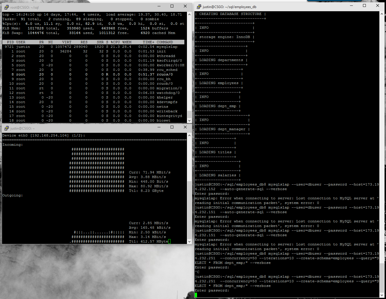Close the employees_db terminal window
The width and height of the screenshot is (386, 299).
378,5
